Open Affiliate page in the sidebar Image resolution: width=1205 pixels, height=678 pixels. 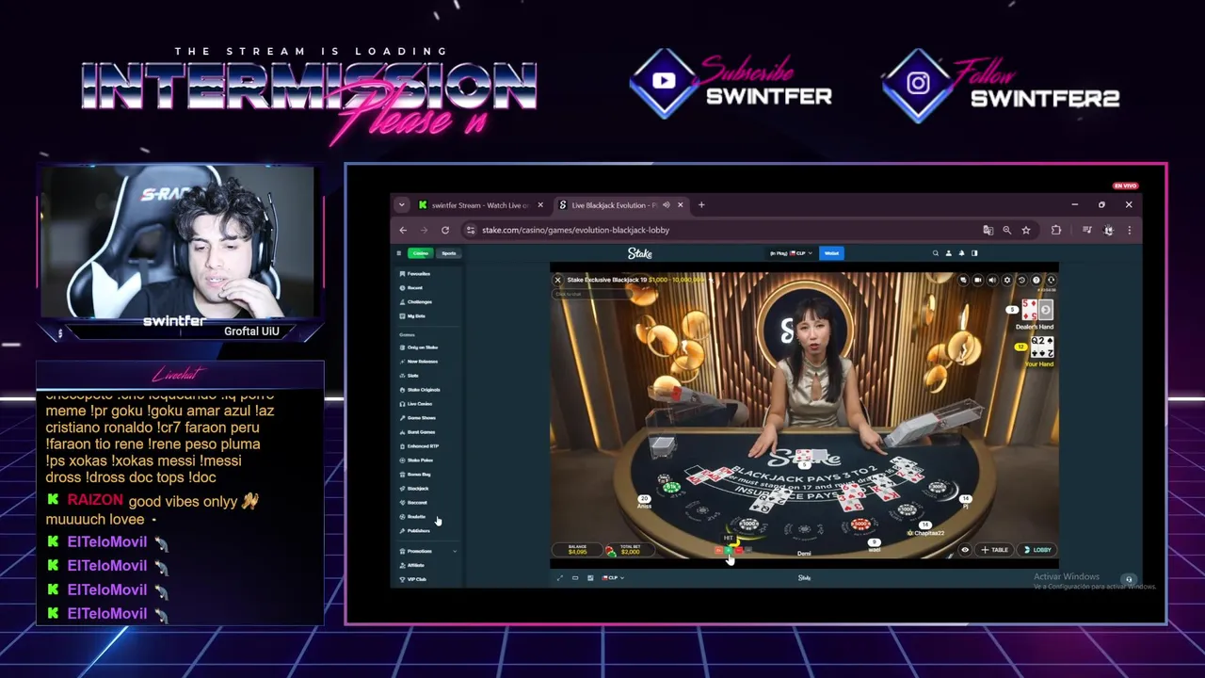(412, 565)
